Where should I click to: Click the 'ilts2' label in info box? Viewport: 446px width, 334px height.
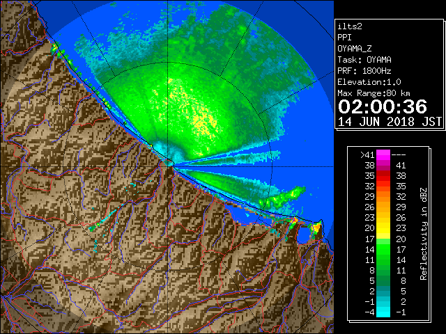coord(350,26)
